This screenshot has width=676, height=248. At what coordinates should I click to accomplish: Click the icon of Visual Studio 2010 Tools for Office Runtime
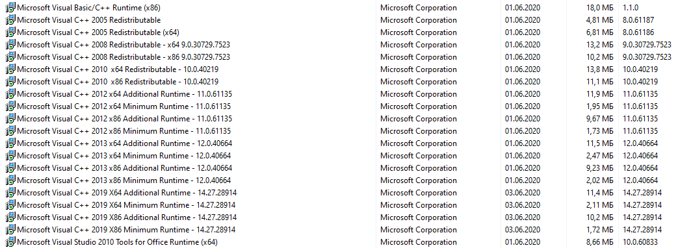point(10,242)
